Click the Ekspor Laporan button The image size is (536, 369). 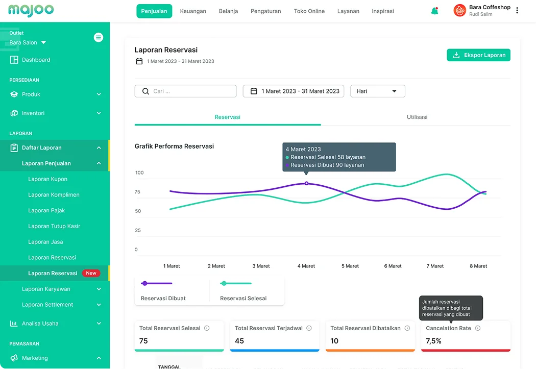pos(478,55)
